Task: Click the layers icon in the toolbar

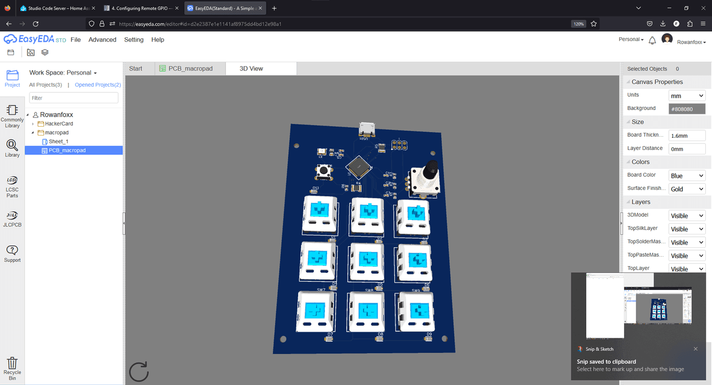Action: pyautogui.click(x=45, y=53)
